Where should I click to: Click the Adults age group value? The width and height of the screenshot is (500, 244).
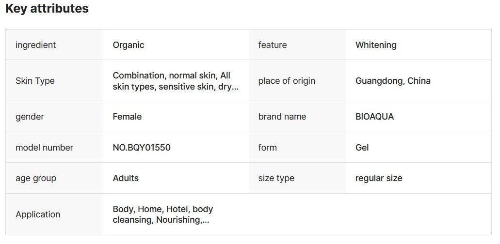tap(126, 178)
